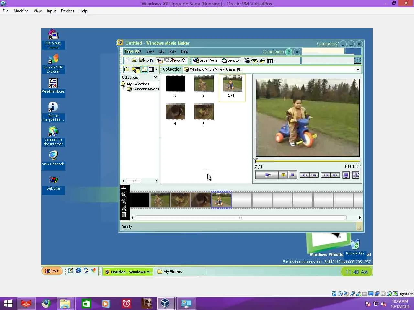The image size is (414, 310).
Task: Click the Zoom In magnifier on the storyboard
Action: click(x=124, y=194)
